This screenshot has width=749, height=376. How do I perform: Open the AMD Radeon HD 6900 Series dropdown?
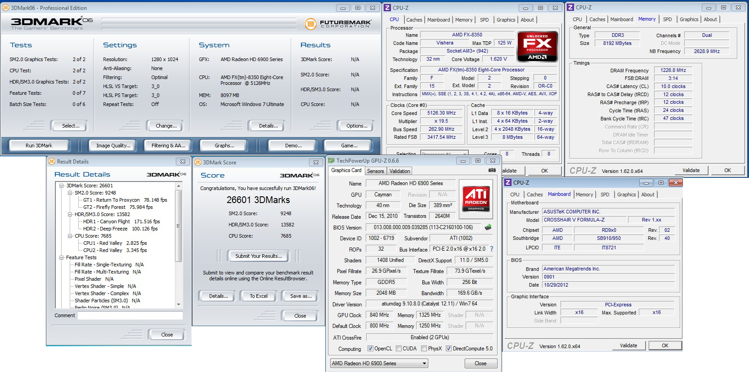click(x=379, y=363)
